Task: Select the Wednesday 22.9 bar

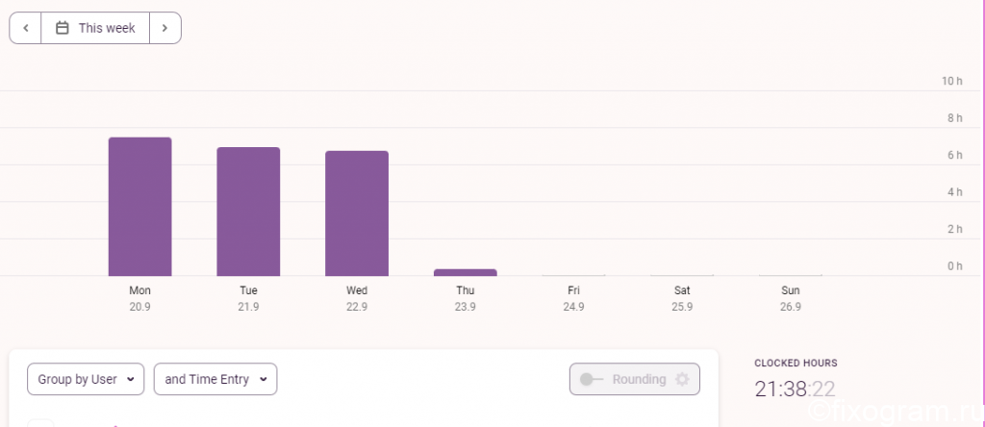Action: [357, 213]
